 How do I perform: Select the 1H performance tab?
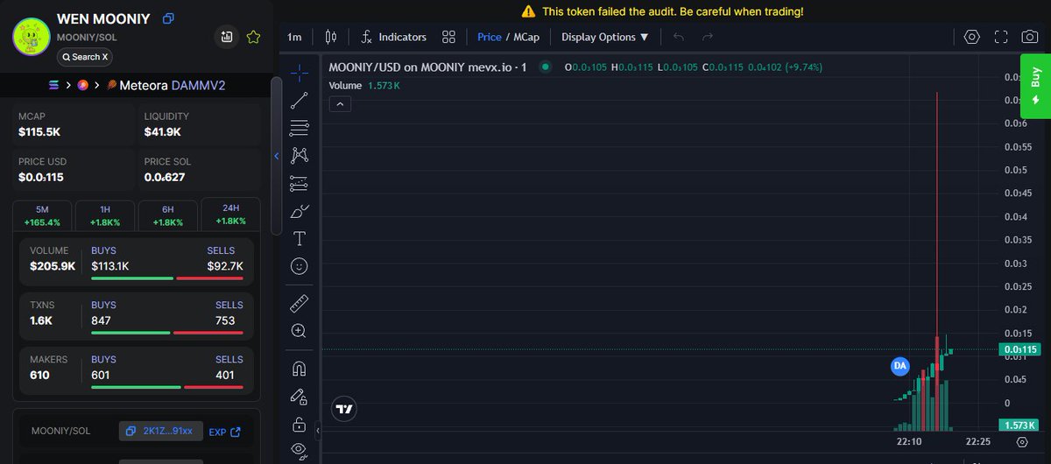pos(105,215)
